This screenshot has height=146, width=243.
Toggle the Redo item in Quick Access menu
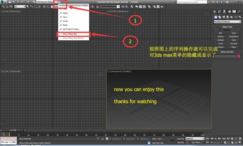(74, 25)
